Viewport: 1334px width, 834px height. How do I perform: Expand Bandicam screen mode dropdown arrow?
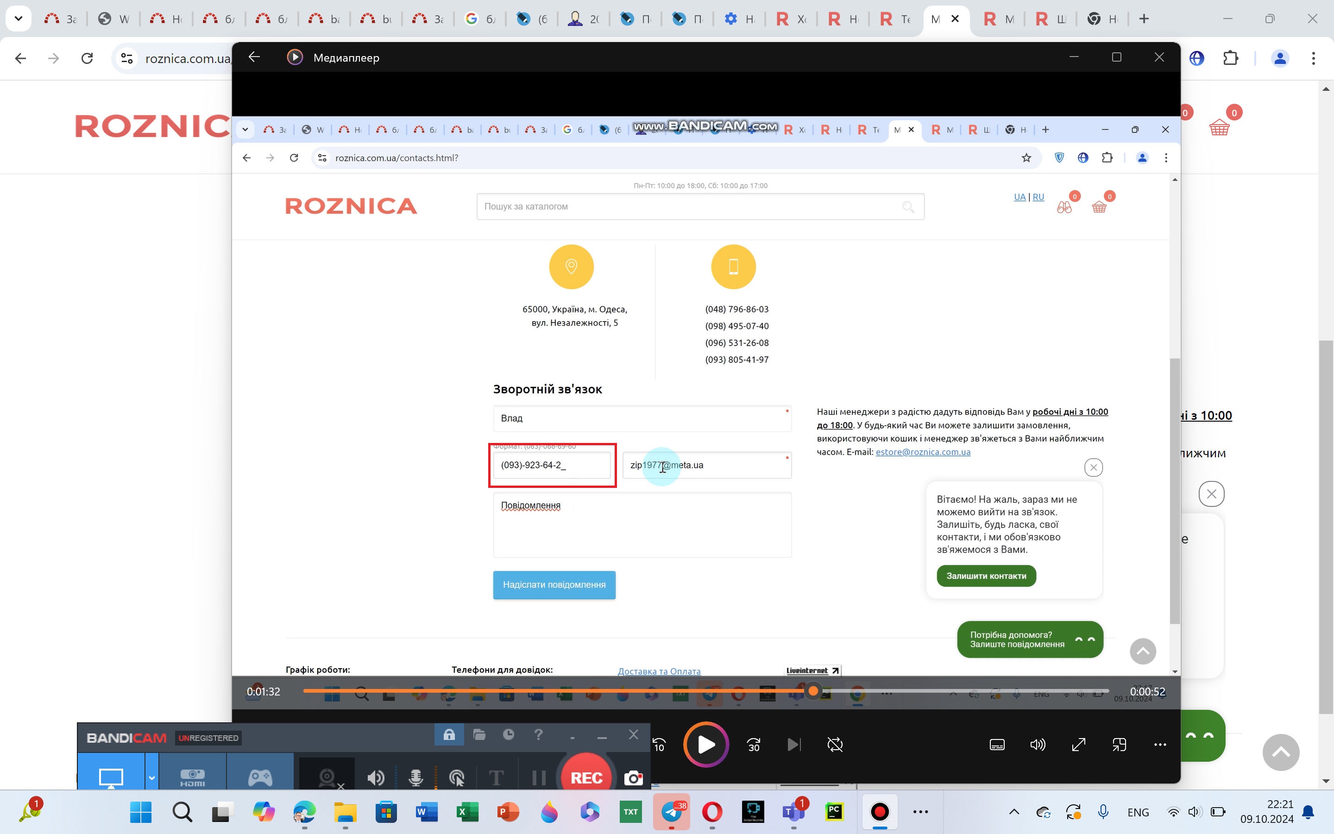[x=151, y=777]
